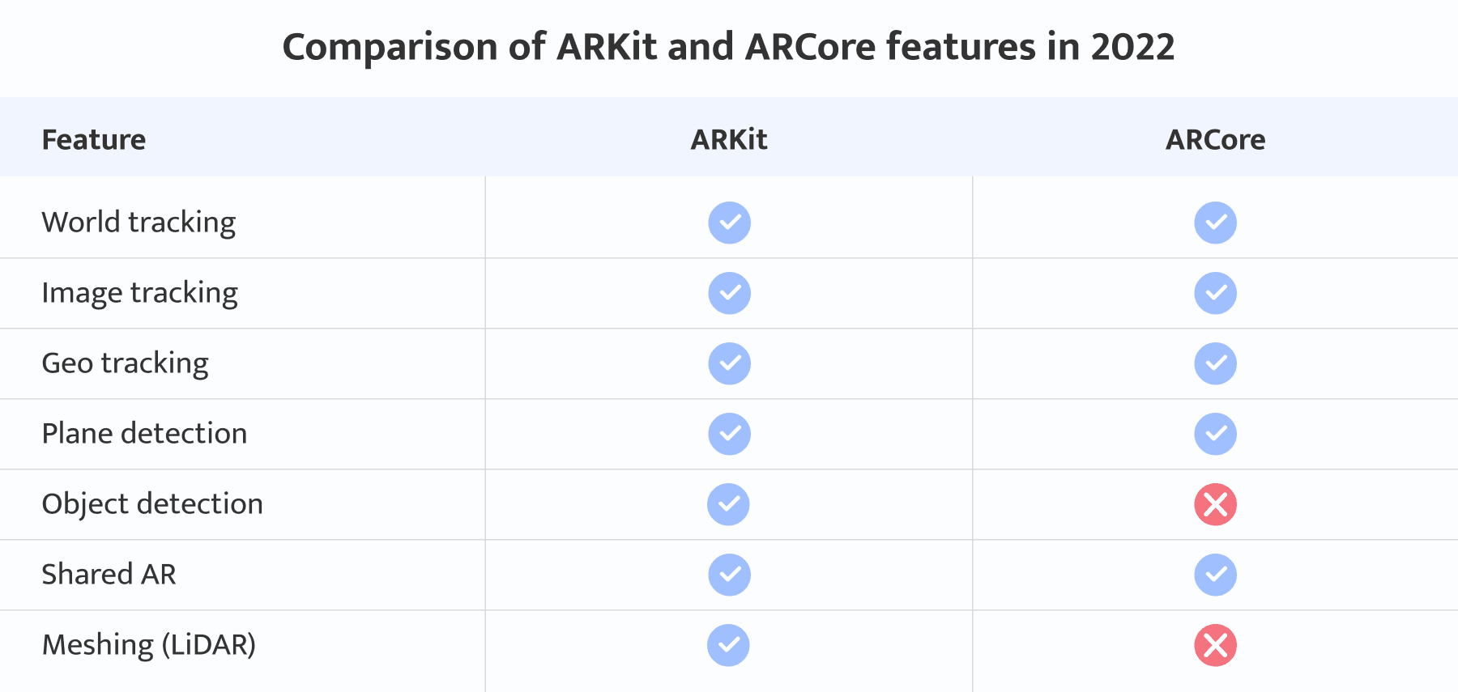The width and height of the screenshot is (1458, 692).
Task: Click ARCore check icon for Shared AR
Action: click(x=1215, y=575)
